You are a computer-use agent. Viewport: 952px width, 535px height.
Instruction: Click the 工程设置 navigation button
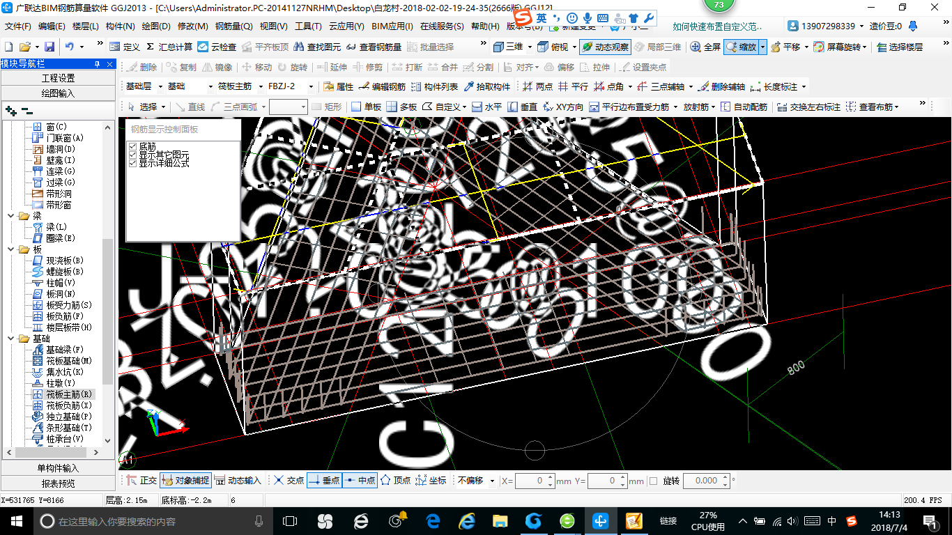point(58,78)
